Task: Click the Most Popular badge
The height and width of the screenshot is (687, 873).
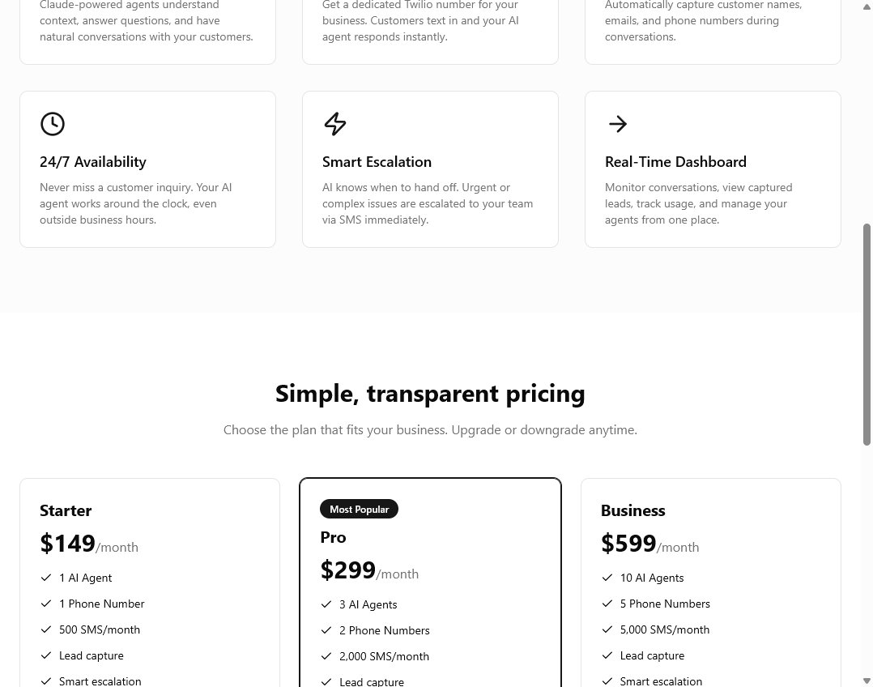Action: [359, 509]
